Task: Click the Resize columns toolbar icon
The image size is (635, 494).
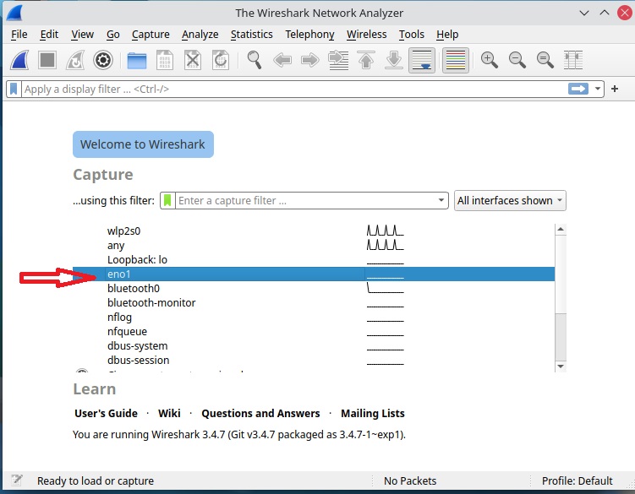Action: point(573,60)
